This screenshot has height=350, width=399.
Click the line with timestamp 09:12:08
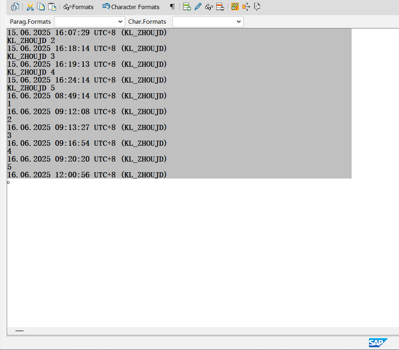click(87, 111)
